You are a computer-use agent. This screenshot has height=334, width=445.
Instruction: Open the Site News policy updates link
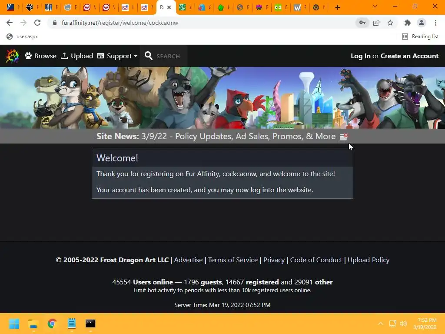point(216,136)
